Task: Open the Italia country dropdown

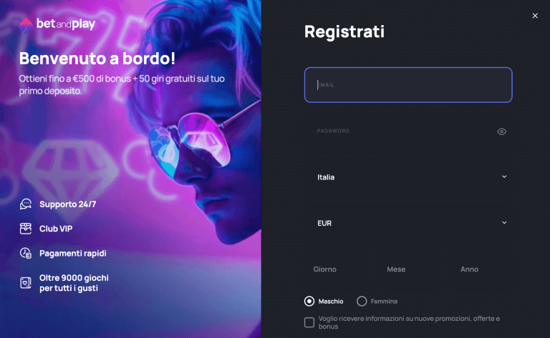Action: point(408,177)
